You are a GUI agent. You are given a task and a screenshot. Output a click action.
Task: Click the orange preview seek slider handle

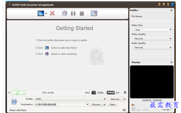point(133,105)
